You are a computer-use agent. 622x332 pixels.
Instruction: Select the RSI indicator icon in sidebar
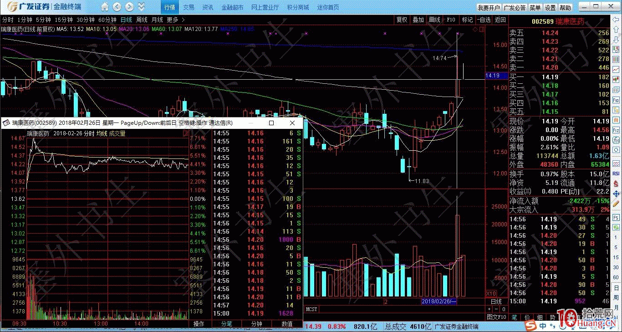point(616,174)
